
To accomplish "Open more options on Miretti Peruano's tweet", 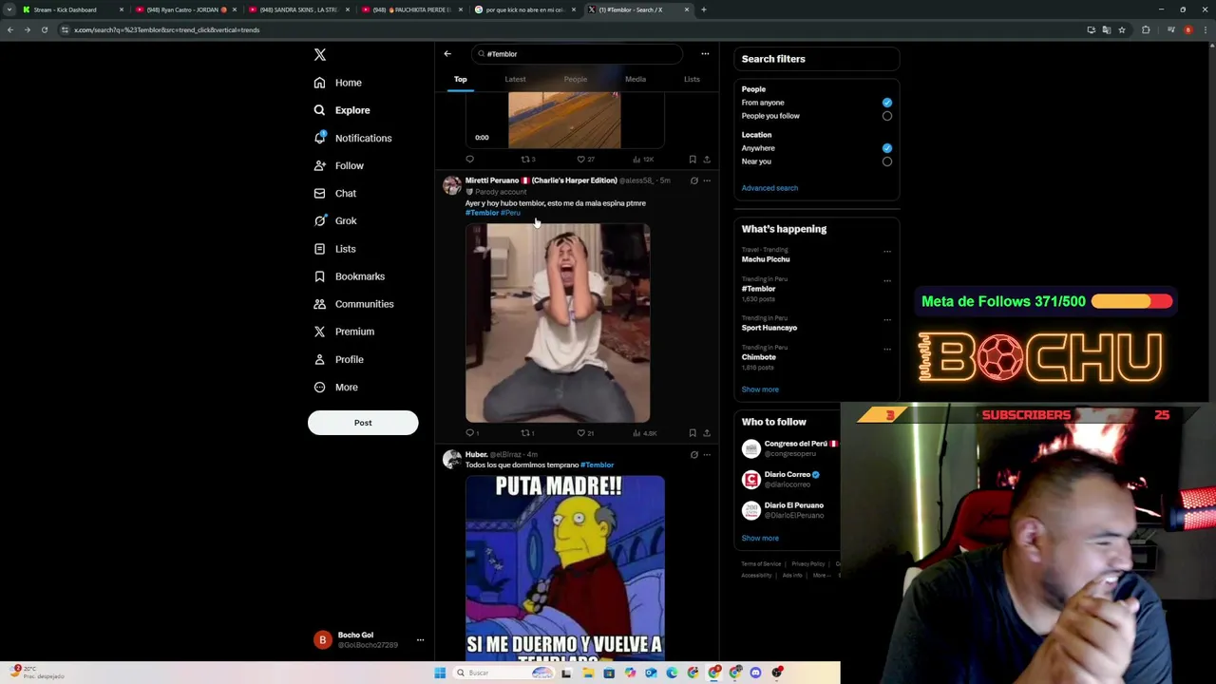I will coord(707,180).
